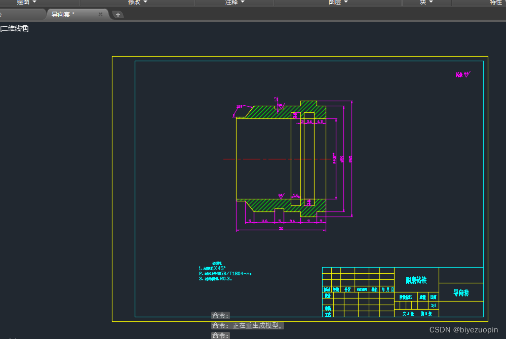The height and width of the screenshot is (339, 506).
Task: Select the 耐磨铸铁 material text in title block
Action: pos(416,280)
